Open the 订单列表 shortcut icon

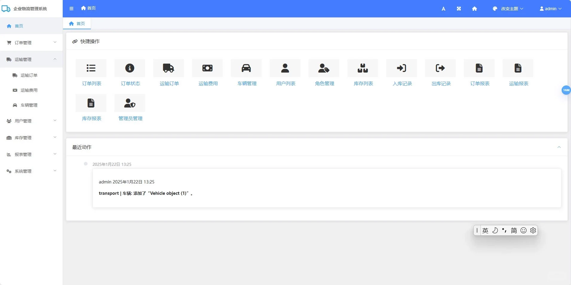pyautogui.click(x=91, y=68)
